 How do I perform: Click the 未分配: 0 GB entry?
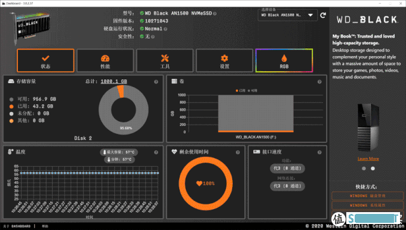[29, 113]
